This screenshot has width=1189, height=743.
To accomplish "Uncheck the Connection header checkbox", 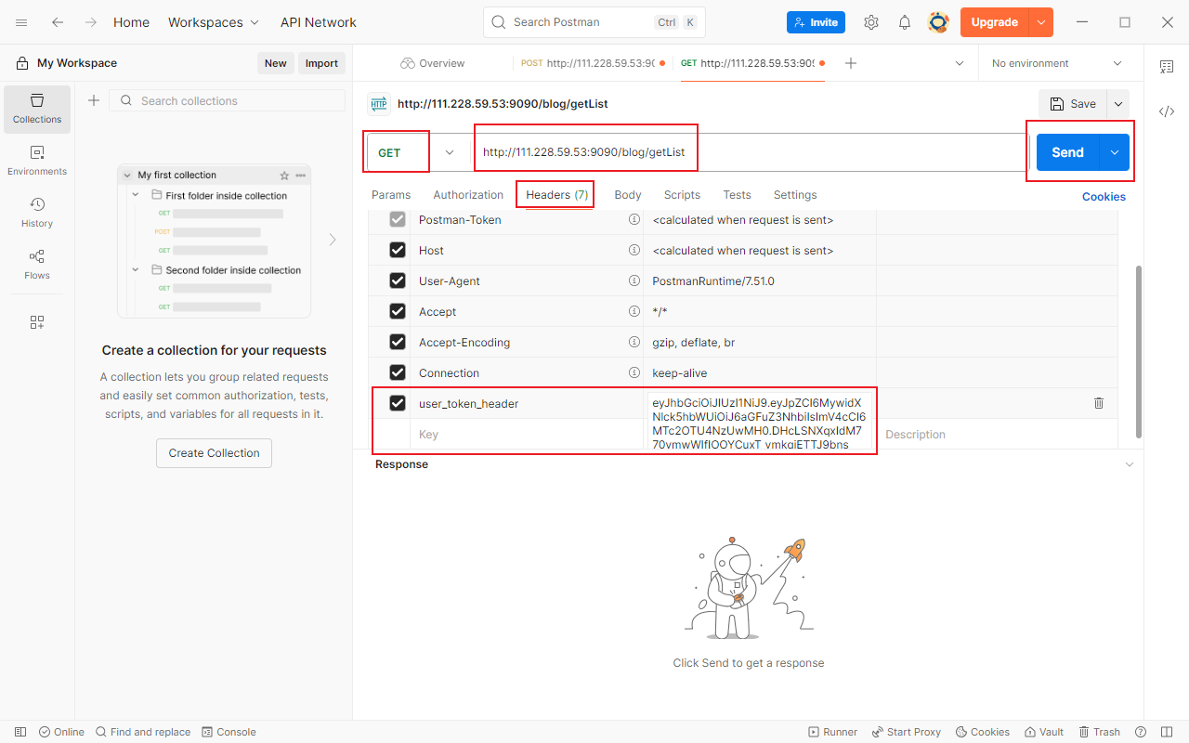I will pos(398,373).
